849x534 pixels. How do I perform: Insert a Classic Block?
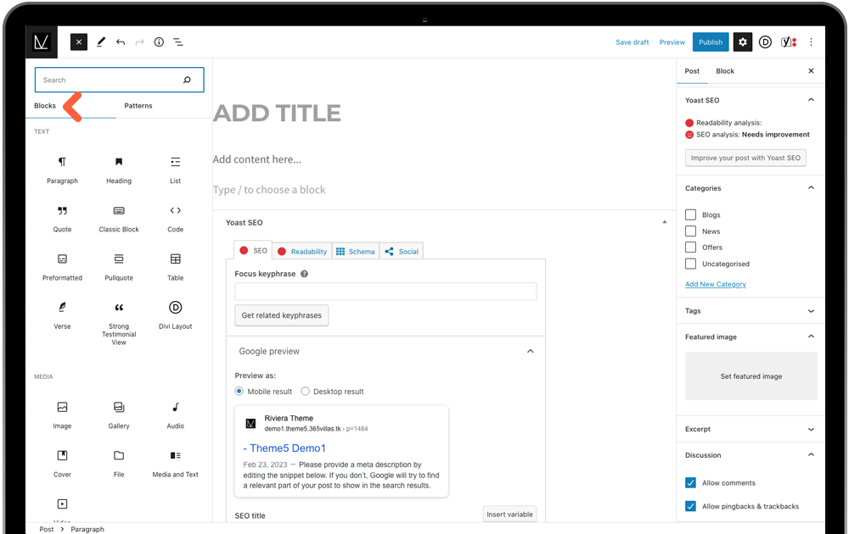[119, 219]
